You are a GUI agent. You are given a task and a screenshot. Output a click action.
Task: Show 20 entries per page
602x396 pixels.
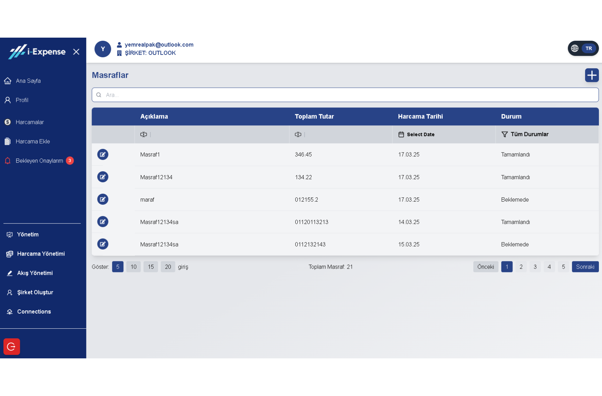coord(168,267)
